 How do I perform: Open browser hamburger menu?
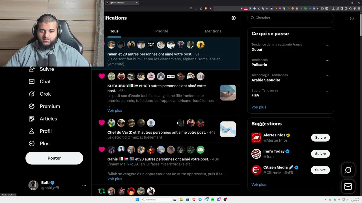[x=359, y=8]
